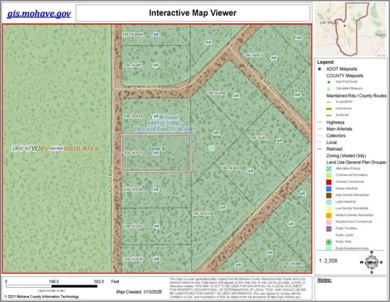Open the gis.mohave.gov link
The image size is (390, 302).
pyautogui.click(x=39, y=13)
